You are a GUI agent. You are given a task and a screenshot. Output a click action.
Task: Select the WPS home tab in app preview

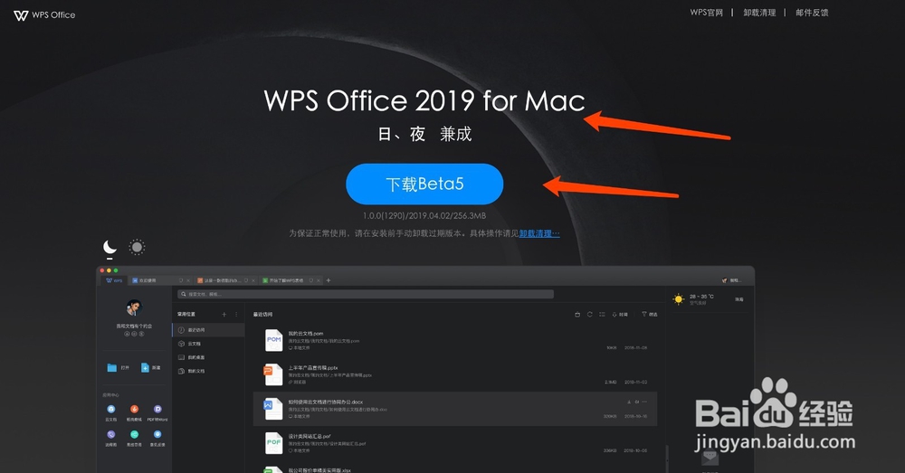tap(114, 280)
